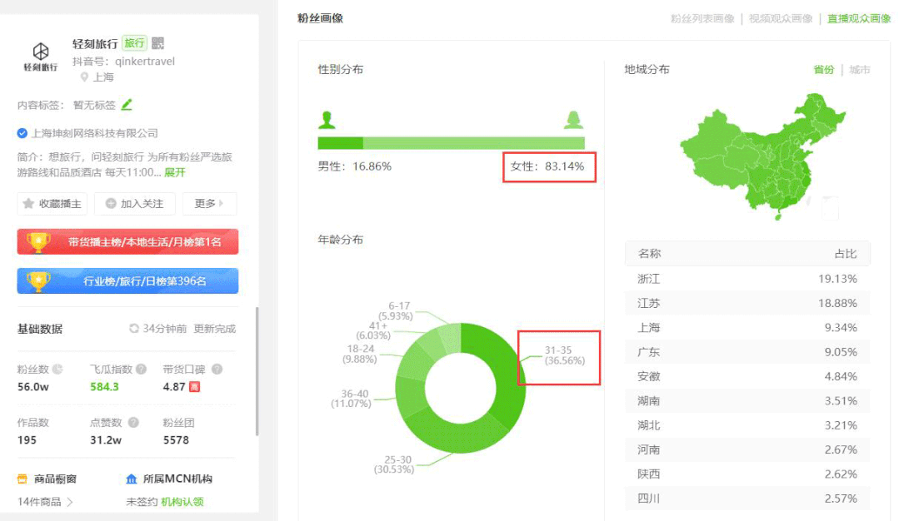Screen dimensions: 899x521
Task: Open the 14件商品 list arrow
Action: tap(70, 502)
